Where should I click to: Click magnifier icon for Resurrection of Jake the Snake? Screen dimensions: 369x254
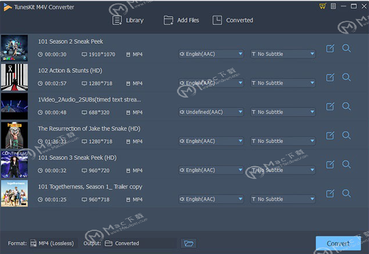coord(346,135)
